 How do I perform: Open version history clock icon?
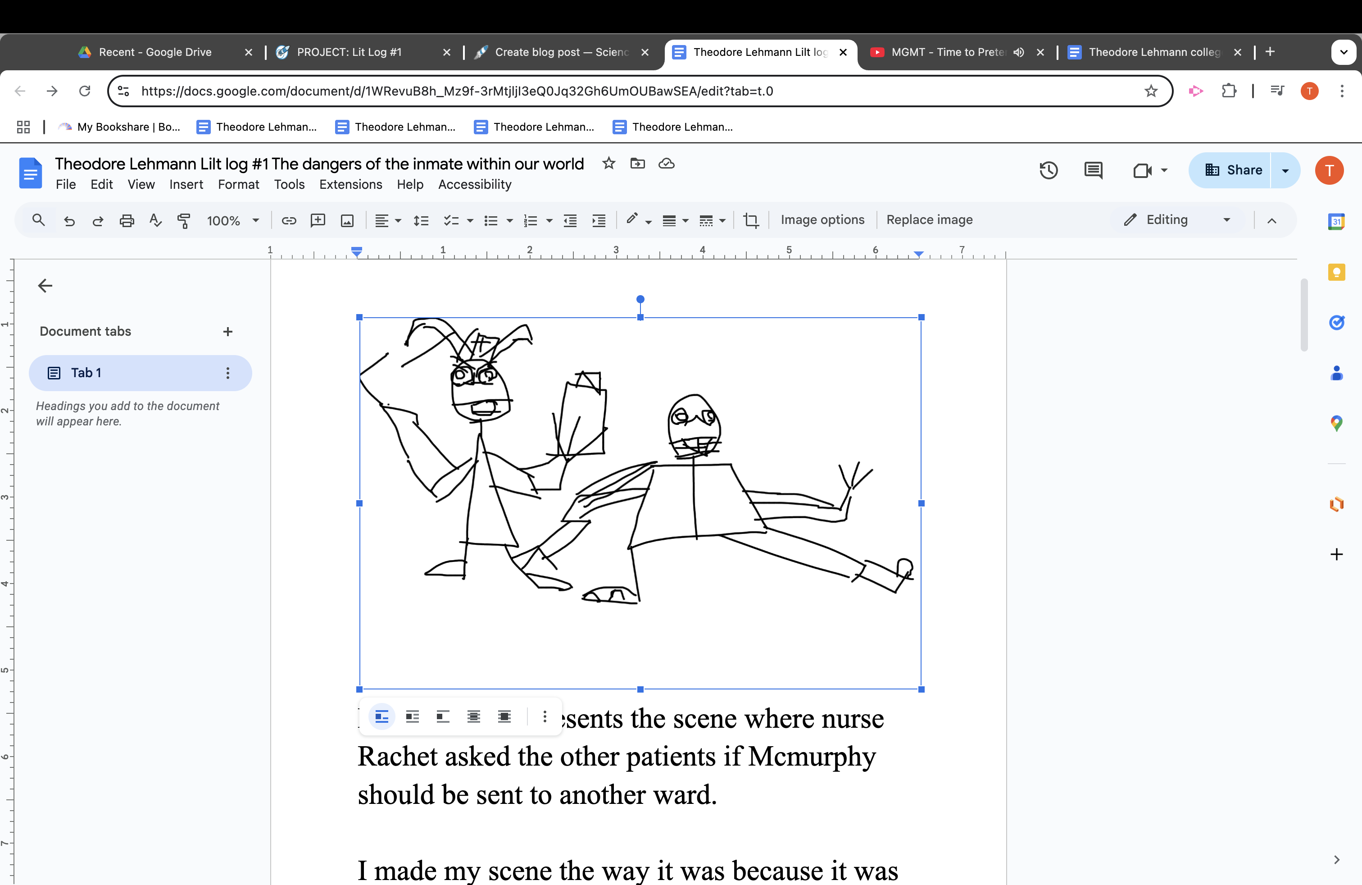pos(1049,170)
